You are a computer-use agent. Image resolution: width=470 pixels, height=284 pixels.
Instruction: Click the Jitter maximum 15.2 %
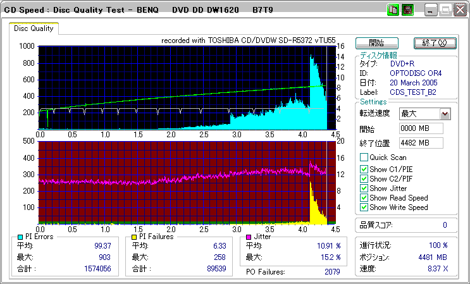pyautogui.click(x=331, y=257)
